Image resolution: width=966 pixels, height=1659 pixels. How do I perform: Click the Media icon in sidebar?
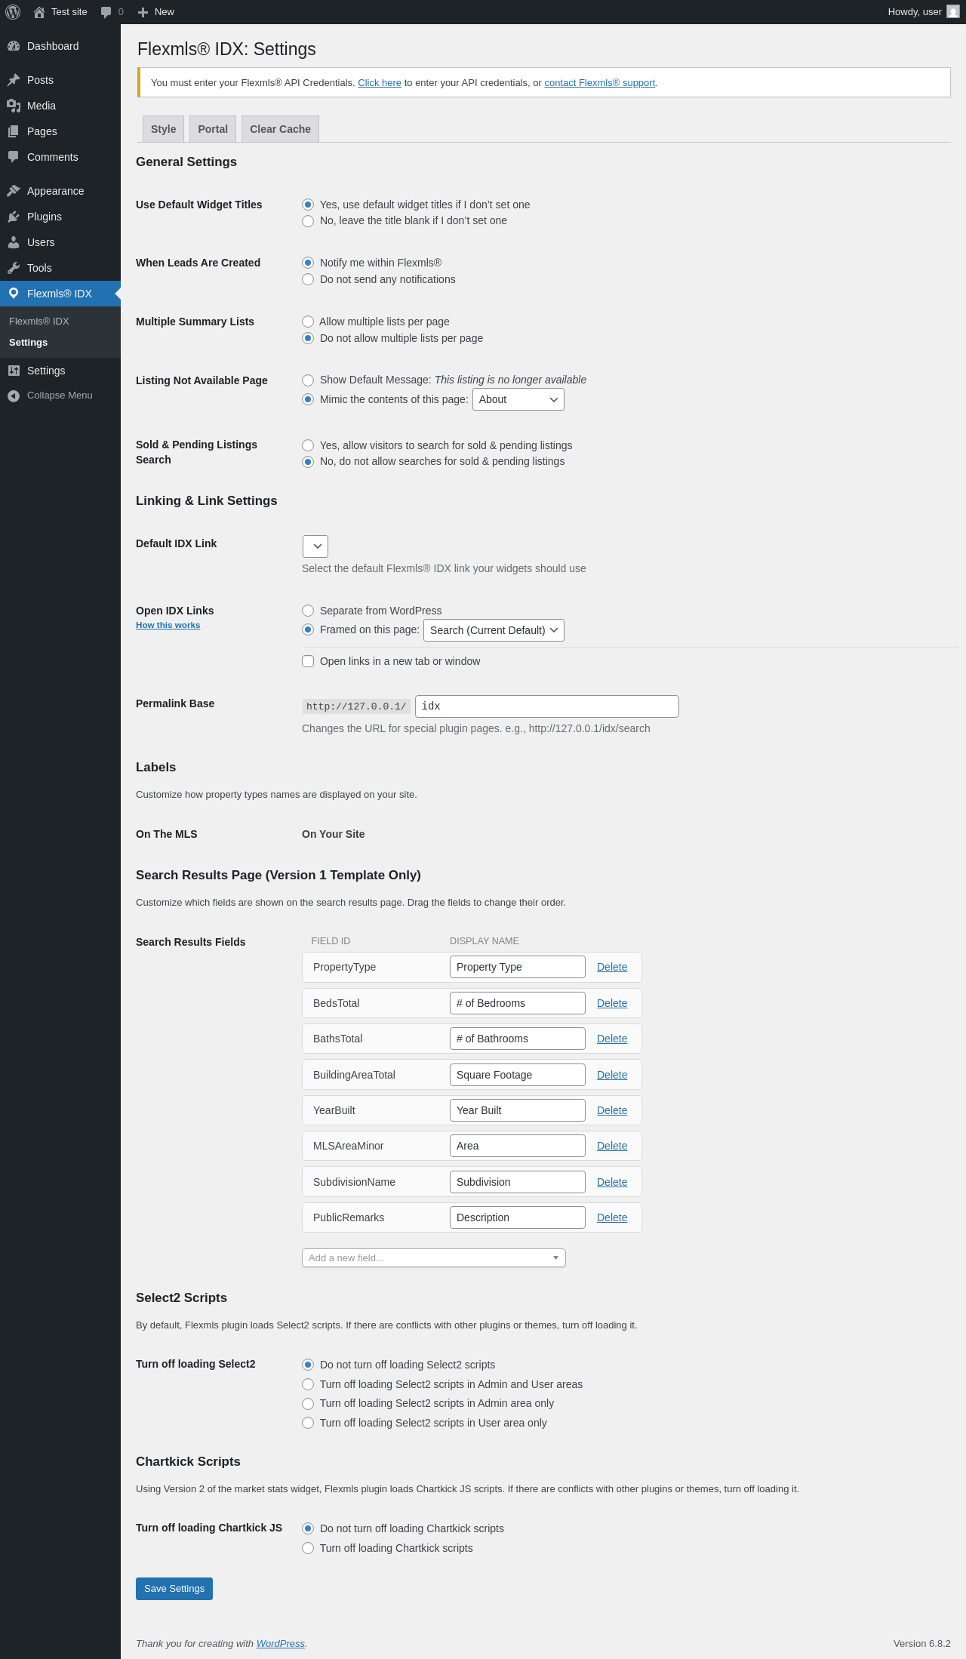[14, 106]
